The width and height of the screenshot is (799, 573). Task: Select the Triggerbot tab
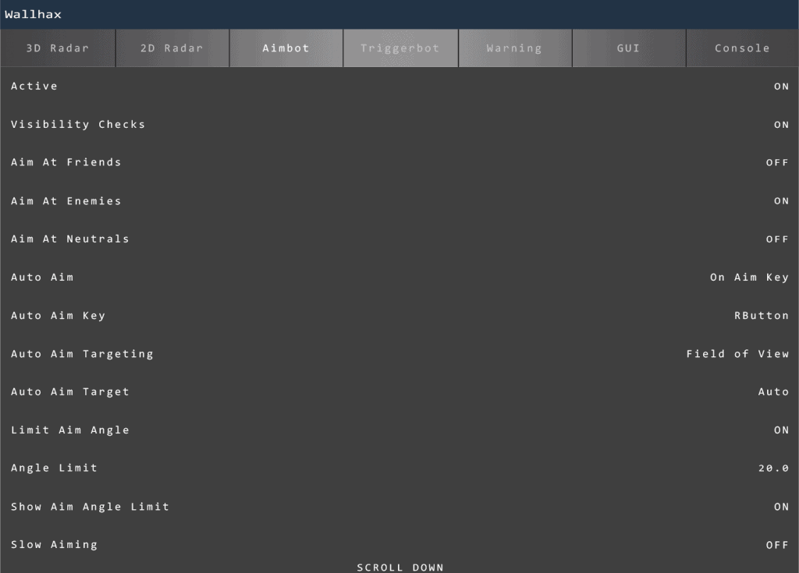point(400,48)
